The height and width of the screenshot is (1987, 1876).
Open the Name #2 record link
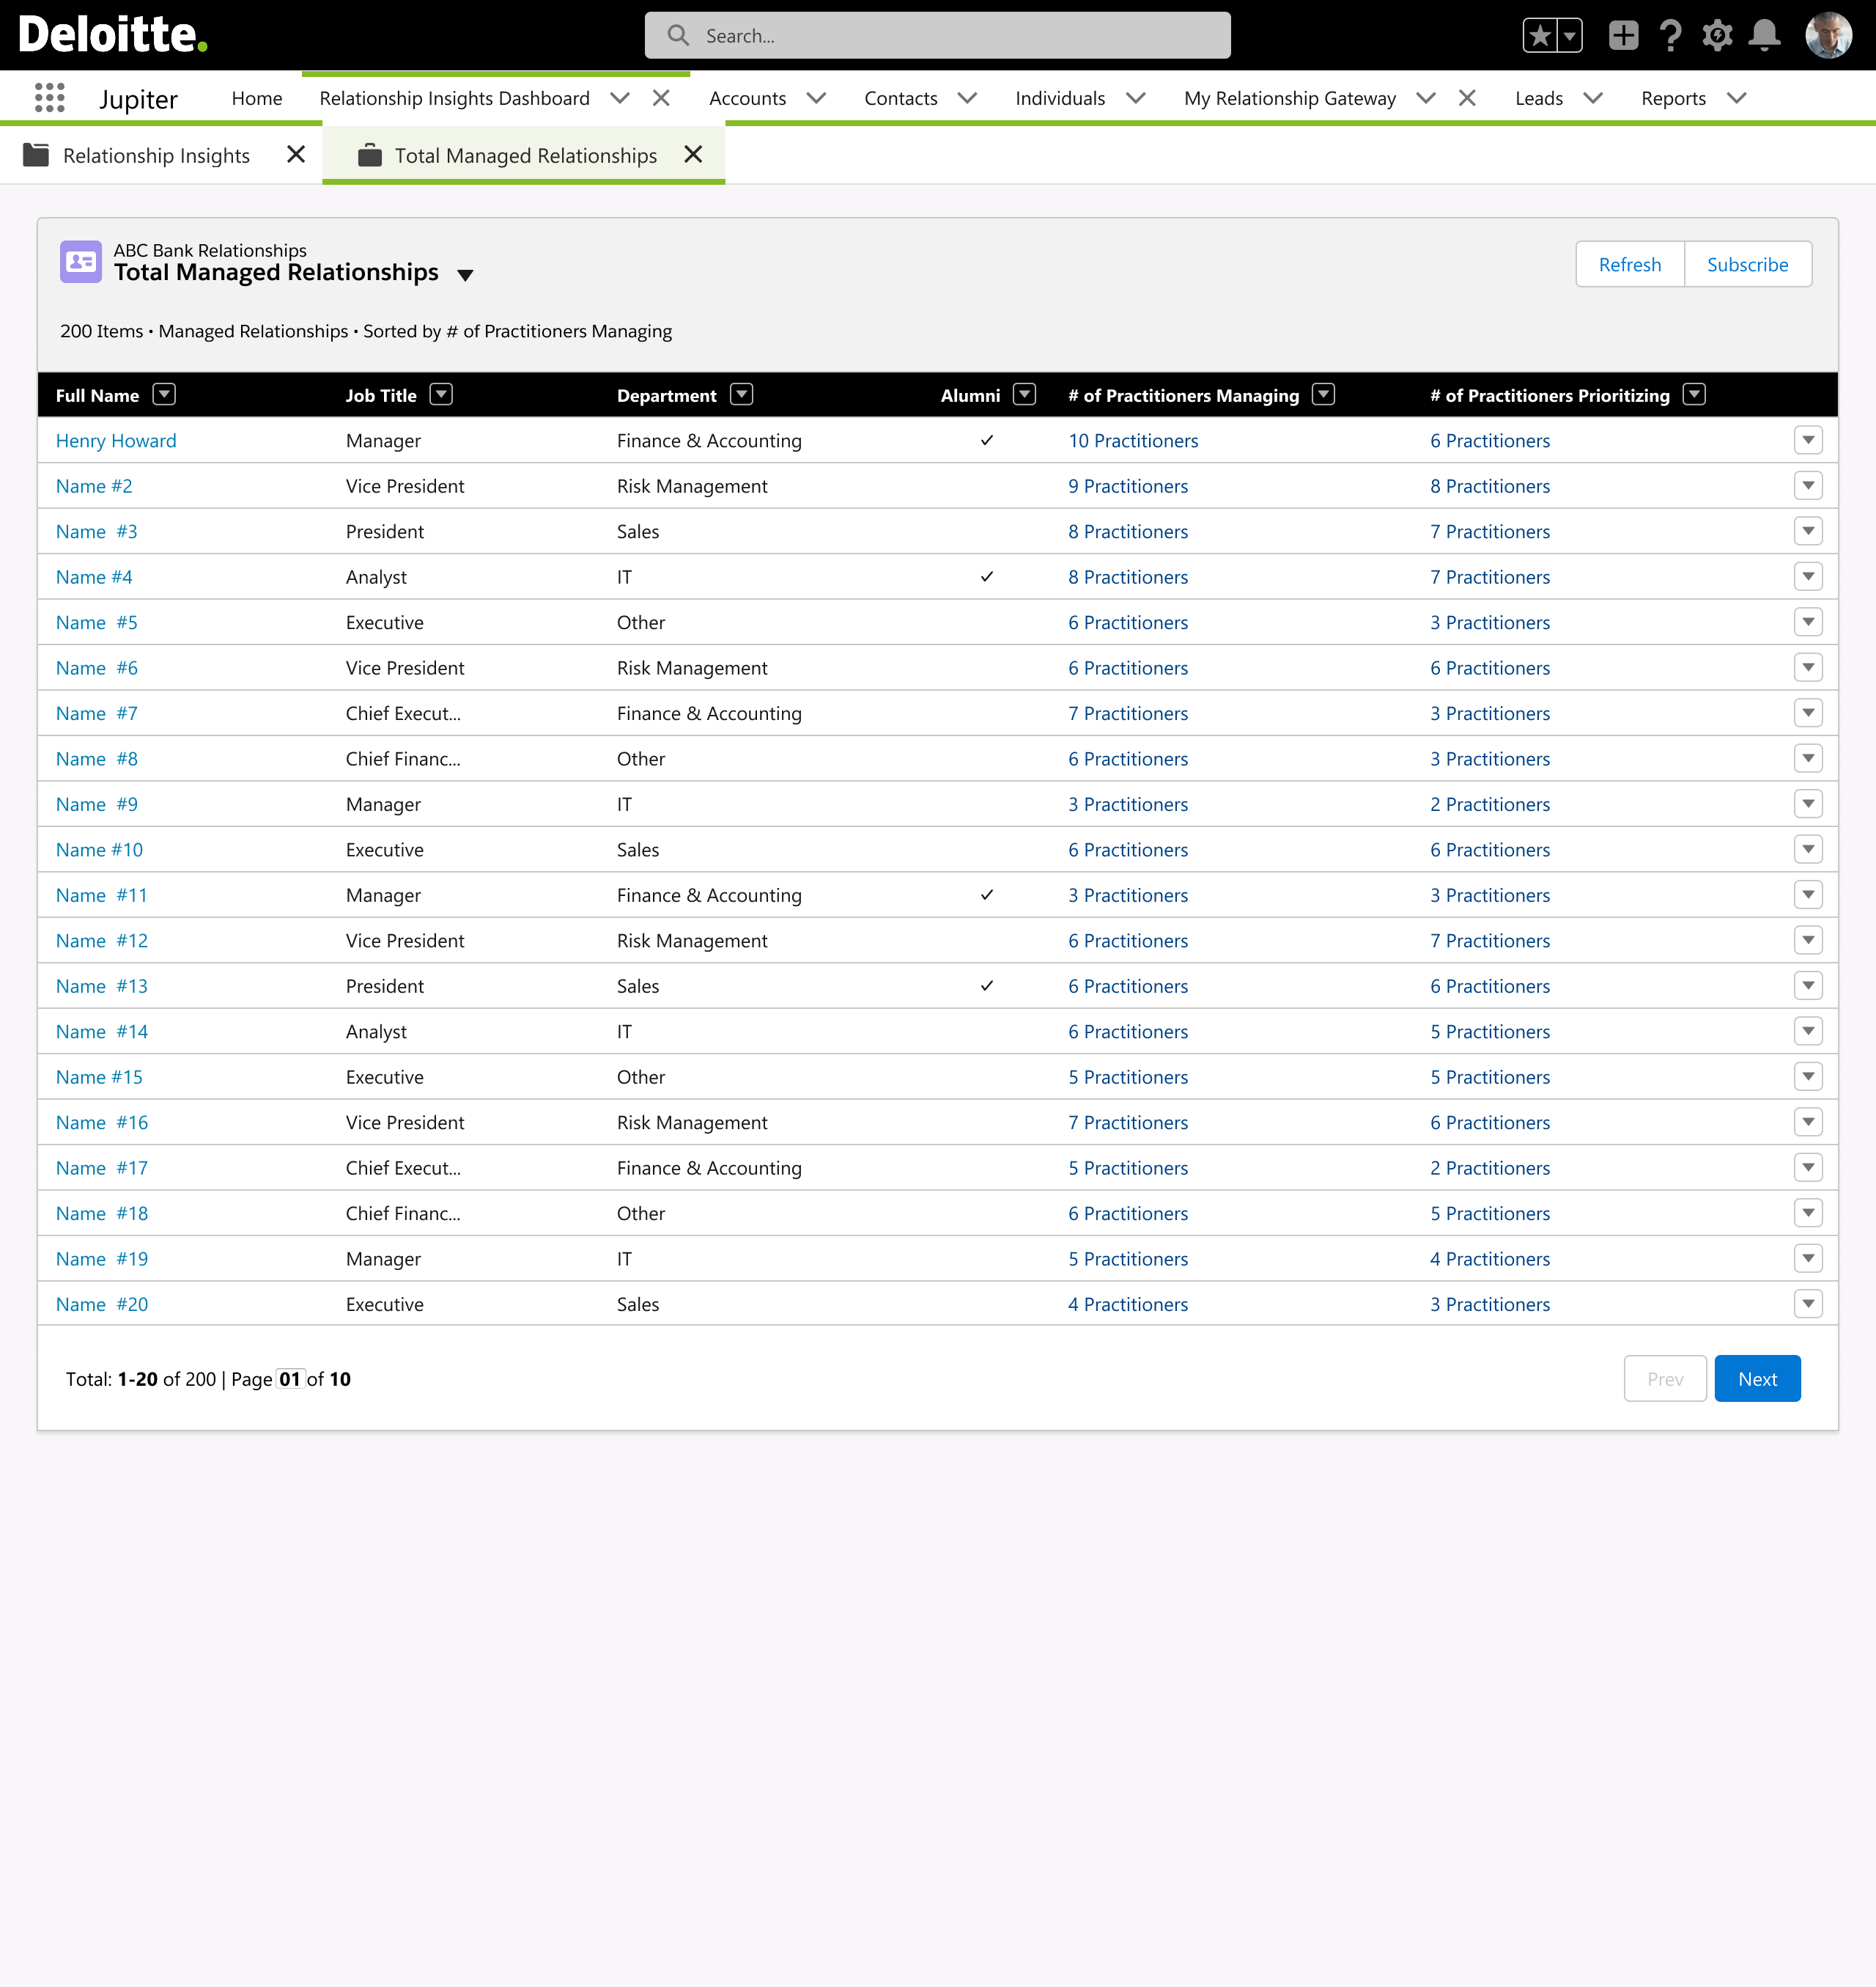tap(94, 485)
